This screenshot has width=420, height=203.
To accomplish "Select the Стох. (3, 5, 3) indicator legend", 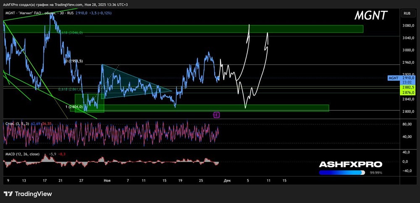I will click(18, 124).
